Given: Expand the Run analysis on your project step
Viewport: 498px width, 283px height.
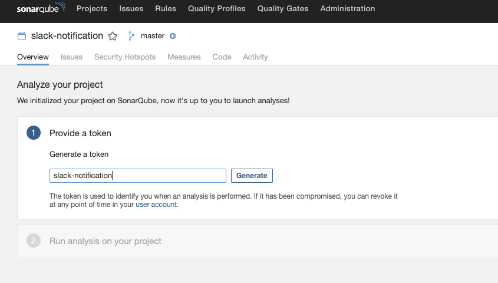Looking at the screenshot, I should click(x=105, y=241).
